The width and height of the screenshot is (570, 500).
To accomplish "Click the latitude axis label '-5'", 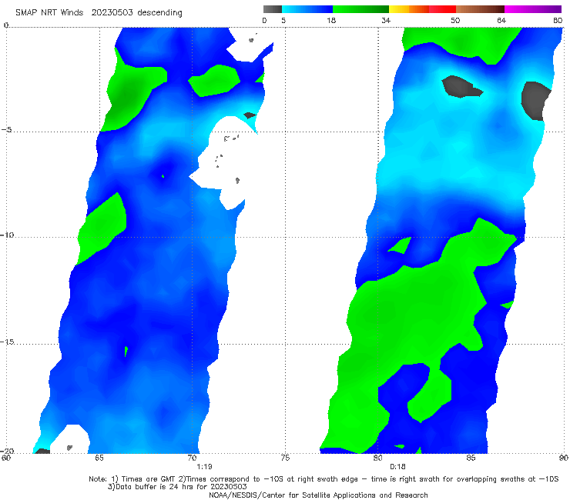I will click(7, 130).
